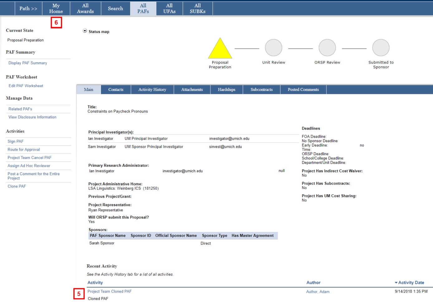This screenshot has height=302, width=433.
Task: Open My Home in top navigation
Action: 56,8
